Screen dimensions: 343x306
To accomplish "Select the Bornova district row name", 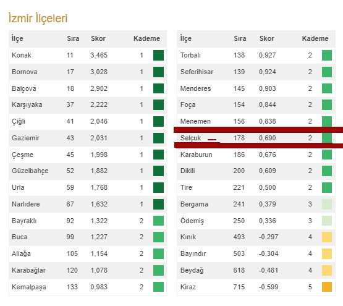I will click(x=25, y=72).
